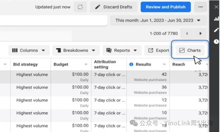Image resolution: width=220 pixels, height=132 pixels.
Task: Close the side panel with X icon
Action: [216, 7]
